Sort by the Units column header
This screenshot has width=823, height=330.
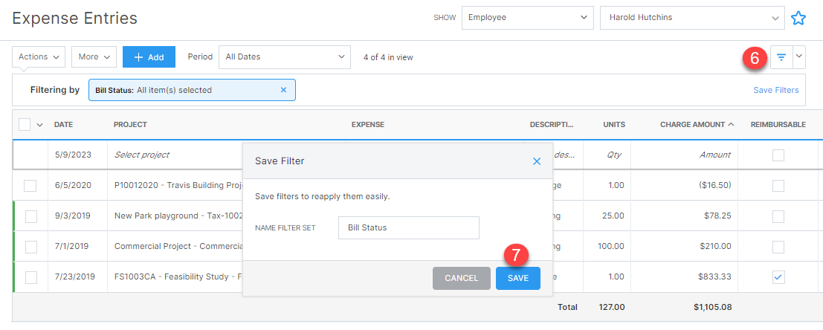tap(614, 124)
